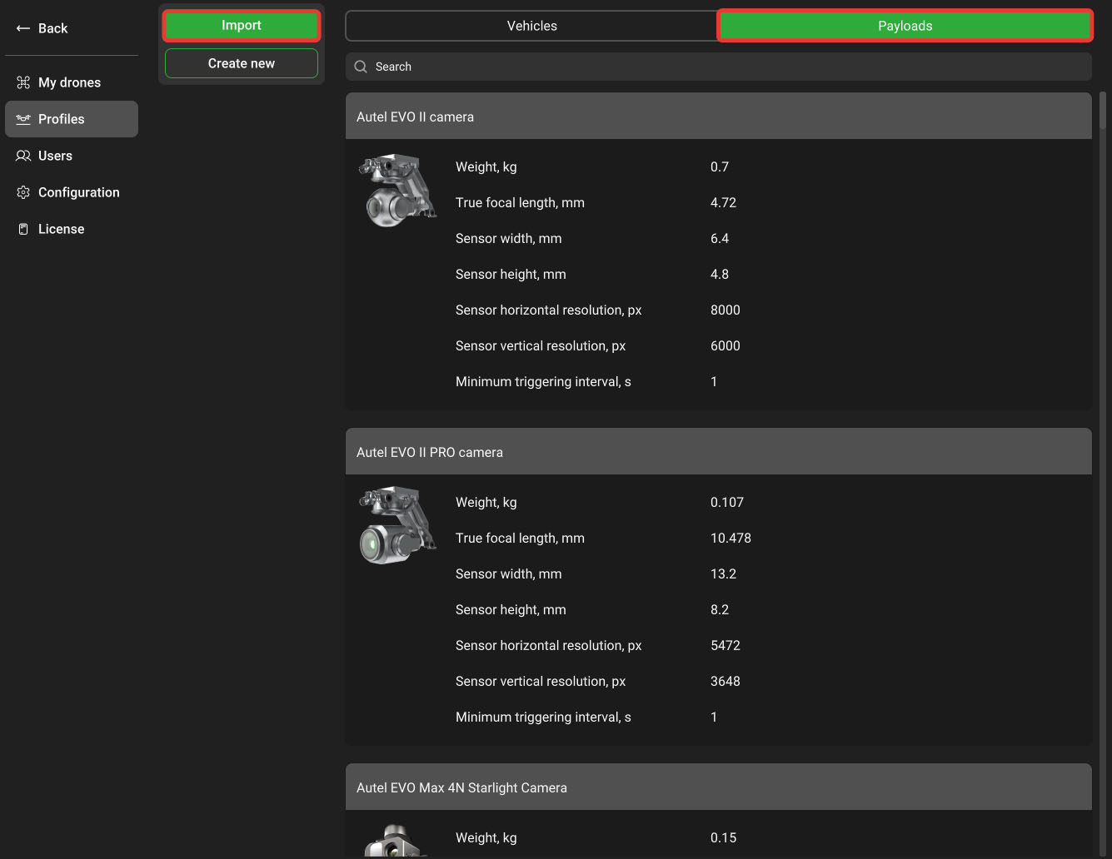The height and width of the screenshot is (859, 1112).
Task: Click the My drones icon
Action: [23, 82]
